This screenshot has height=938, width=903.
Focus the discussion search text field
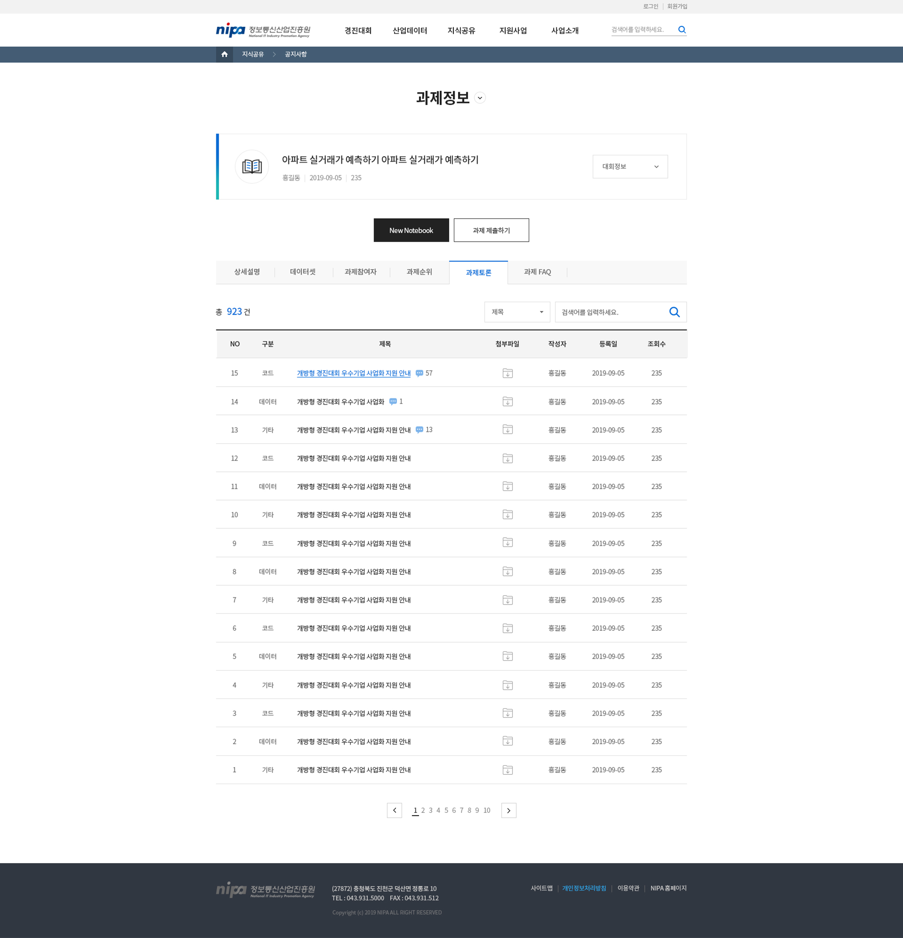[610, 312]
